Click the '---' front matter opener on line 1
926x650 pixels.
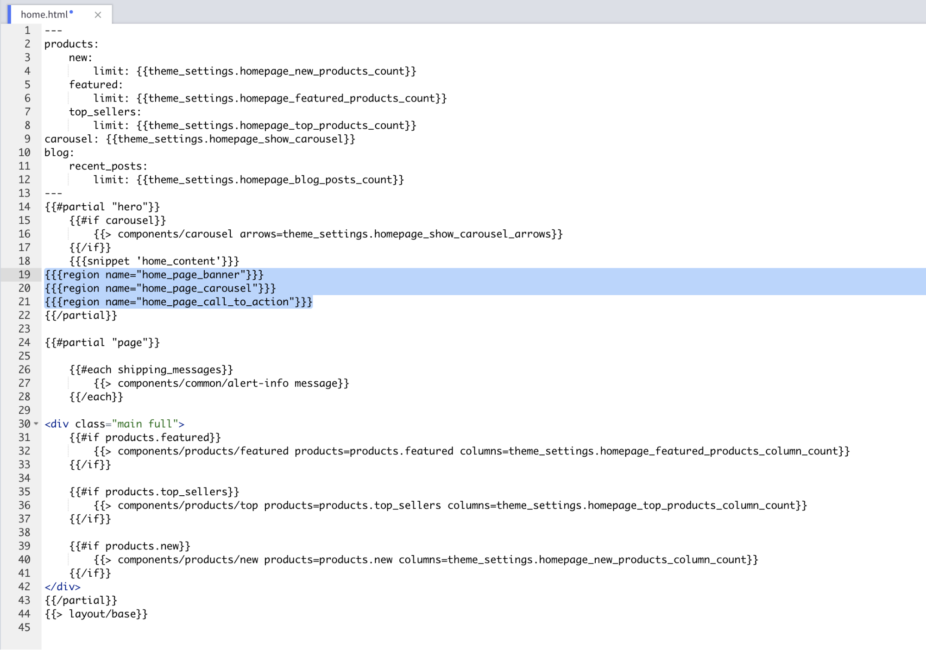pyautogui.click(x=53, y=31)
